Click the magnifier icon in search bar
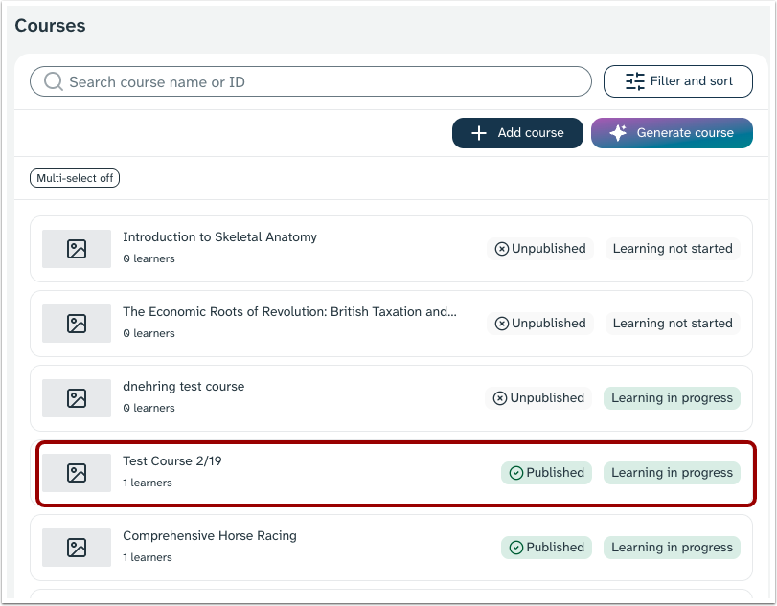 54,81
